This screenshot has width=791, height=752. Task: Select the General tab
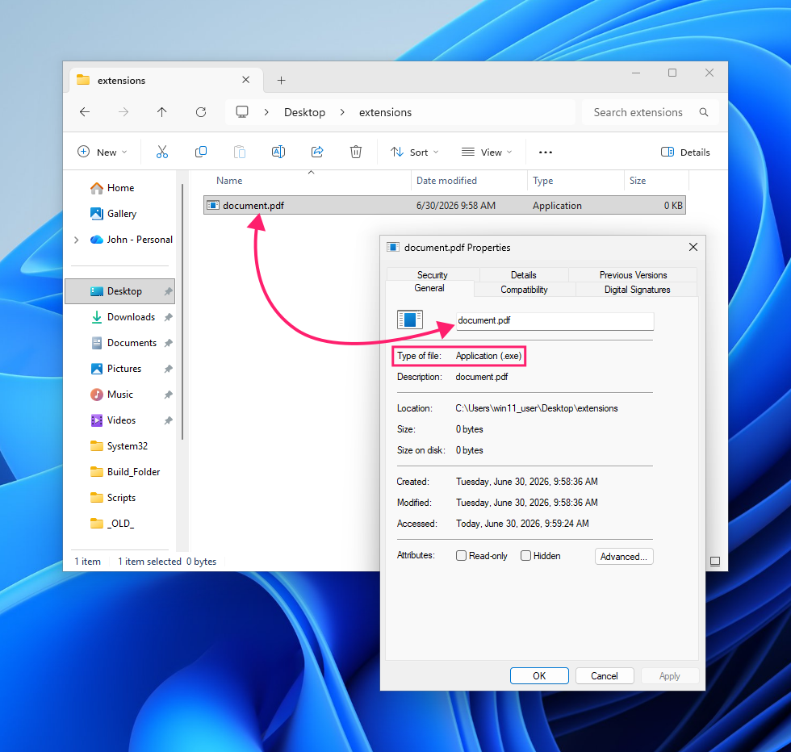429,288
